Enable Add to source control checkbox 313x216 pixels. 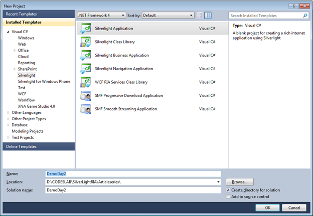pyautogui.click(x=229, y=197)
